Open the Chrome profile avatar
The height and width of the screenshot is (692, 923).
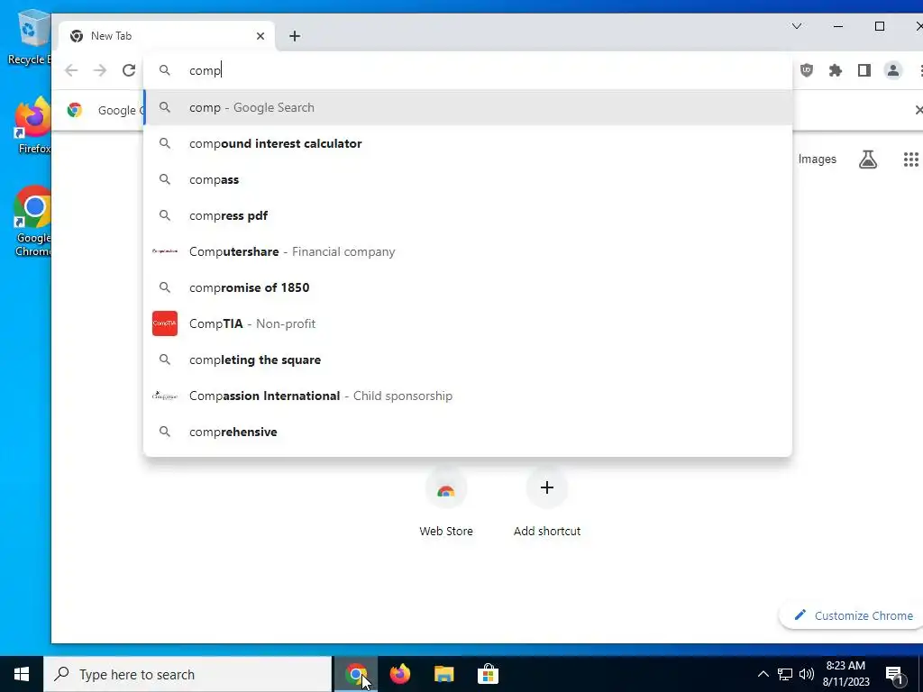tap(893, 70)
